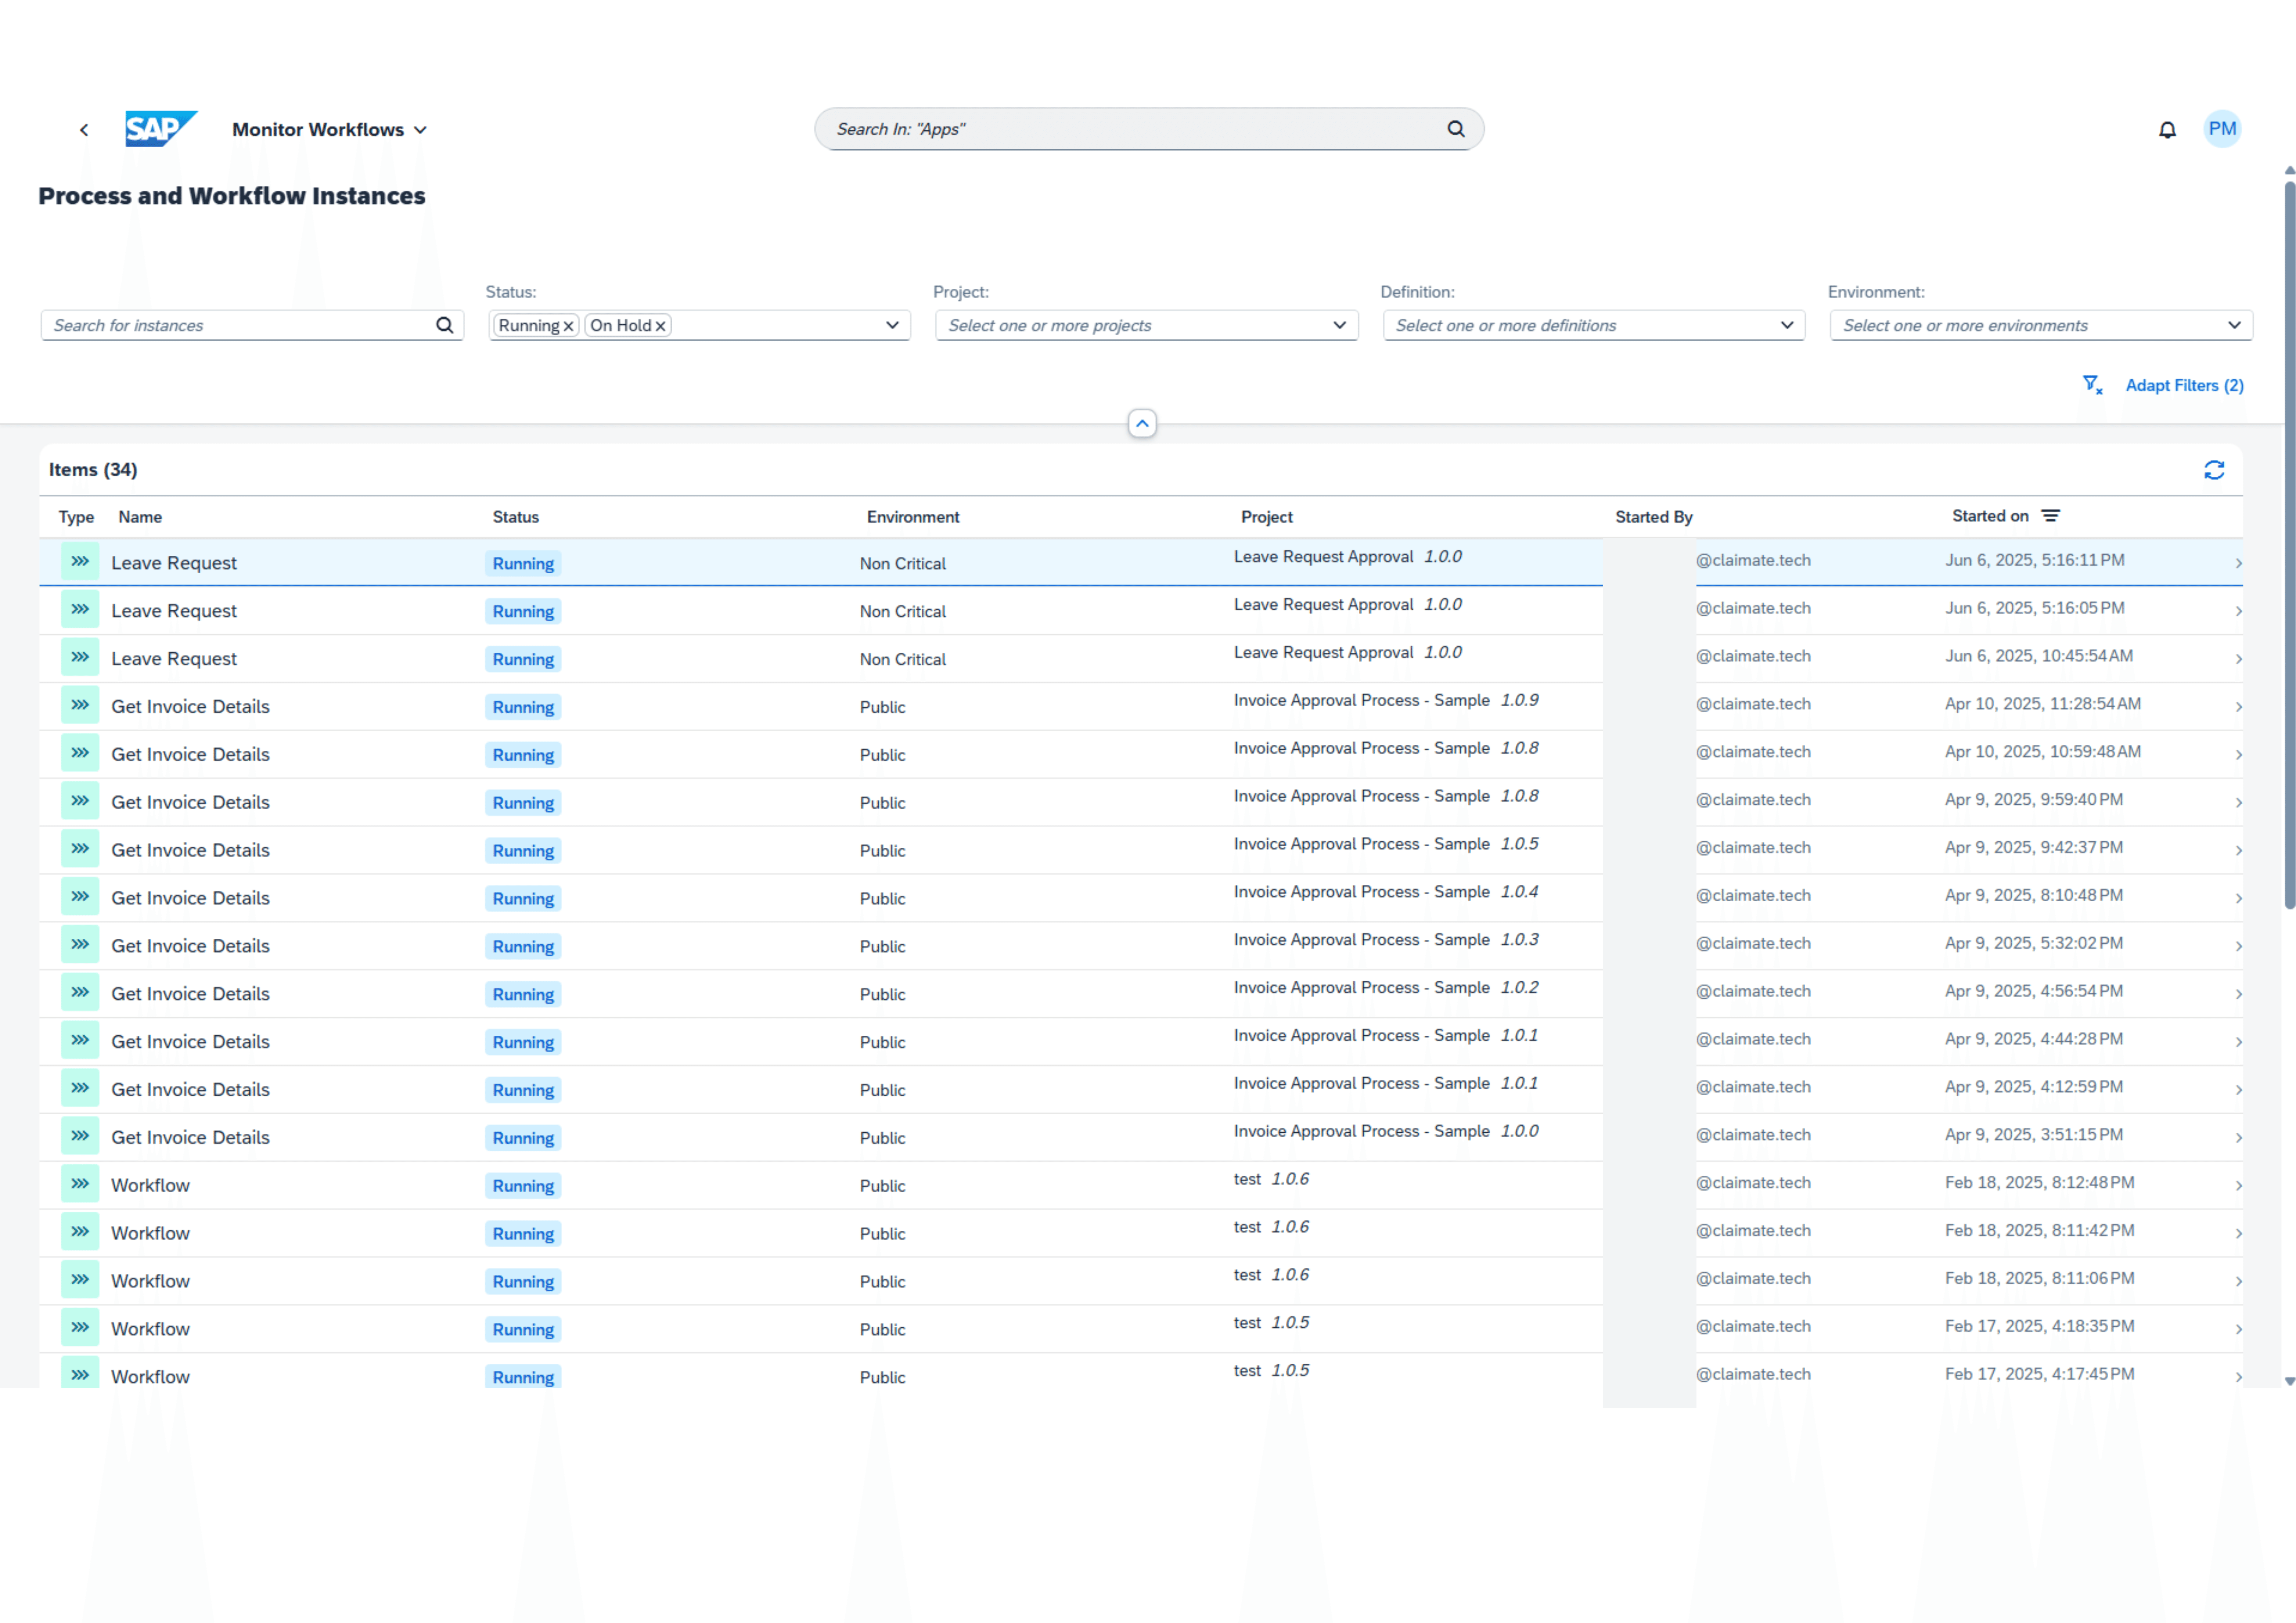Image resolution: width=2296 pixels, height=1623 pixels.
Task: Open details arrow for Apr 9, 5:32:02 PM row
Action: [x=2238, y=946]
